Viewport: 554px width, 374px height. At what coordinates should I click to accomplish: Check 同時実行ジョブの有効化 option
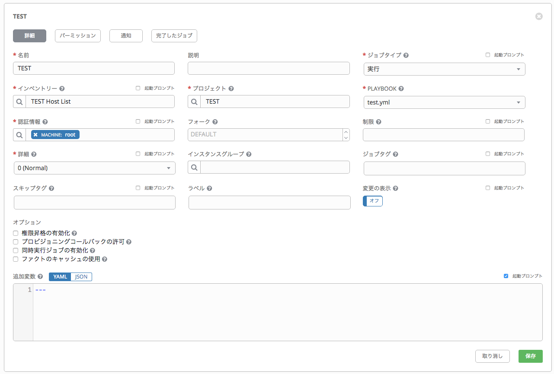coord(15,250)
